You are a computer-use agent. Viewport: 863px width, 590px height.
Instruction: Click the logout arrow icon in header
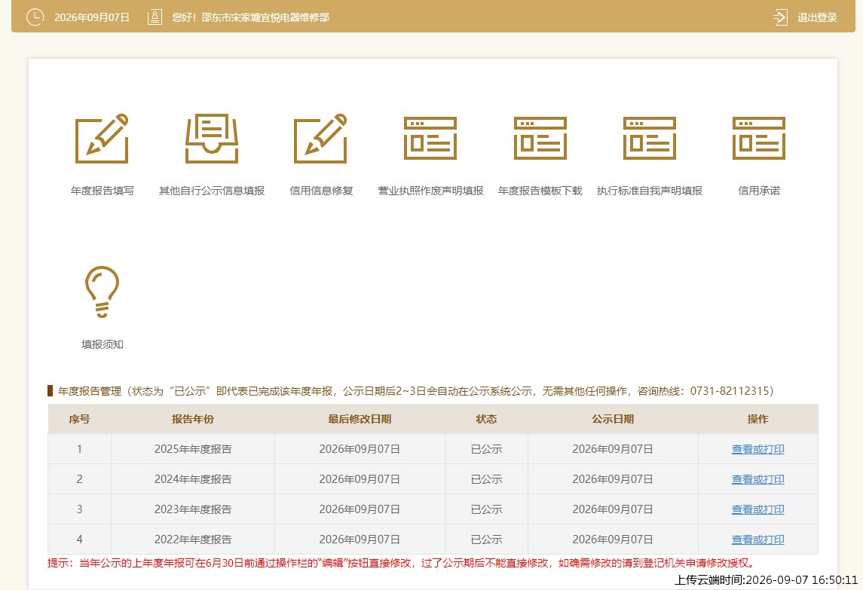point(780,17)
